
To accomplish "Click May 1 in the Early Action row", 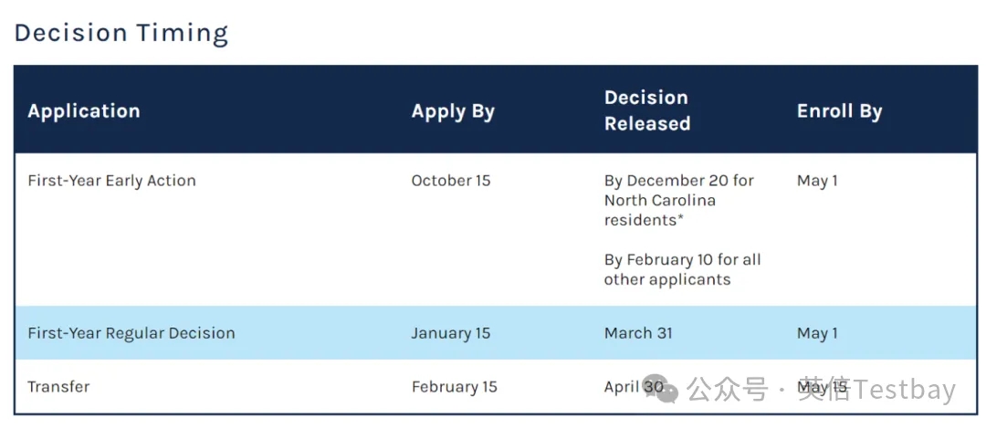I will point(817,181).
